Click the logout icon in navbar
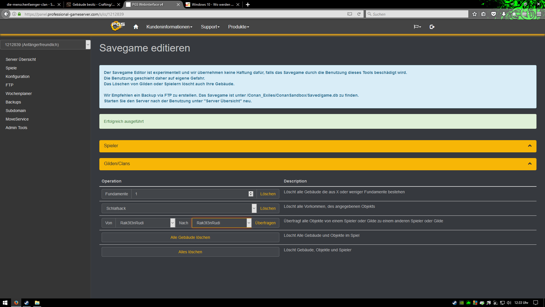Viewport: 545px width, 307px height. point(432,27)
